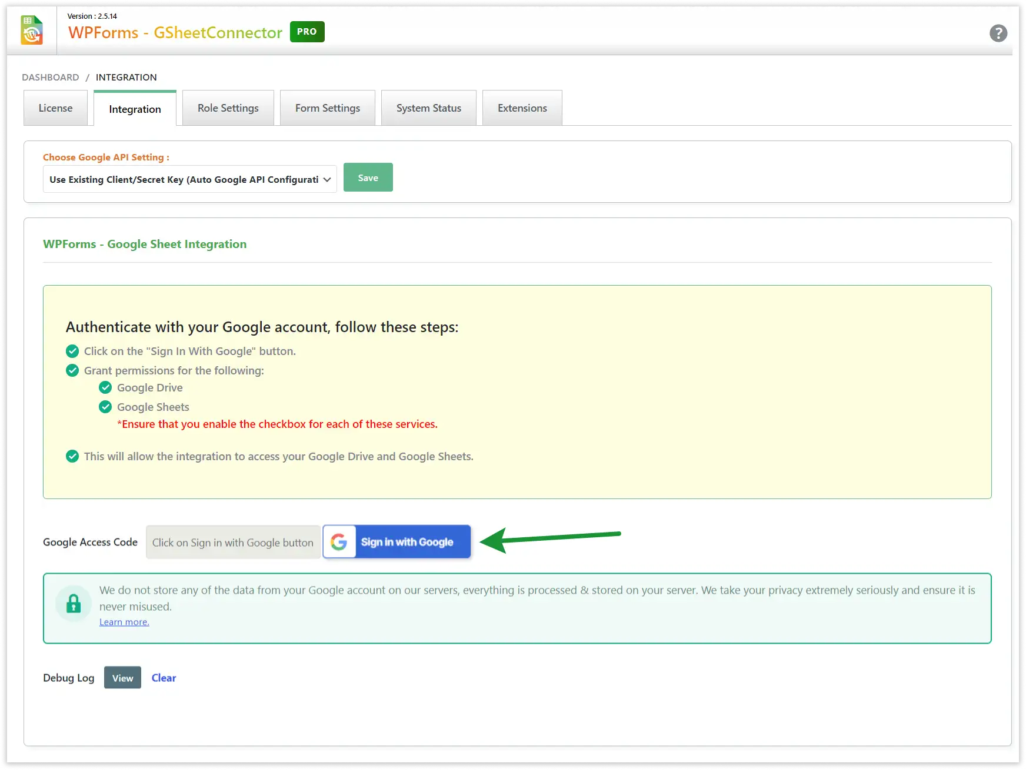Go to the Extensions tab

click(x=522, y=108)
